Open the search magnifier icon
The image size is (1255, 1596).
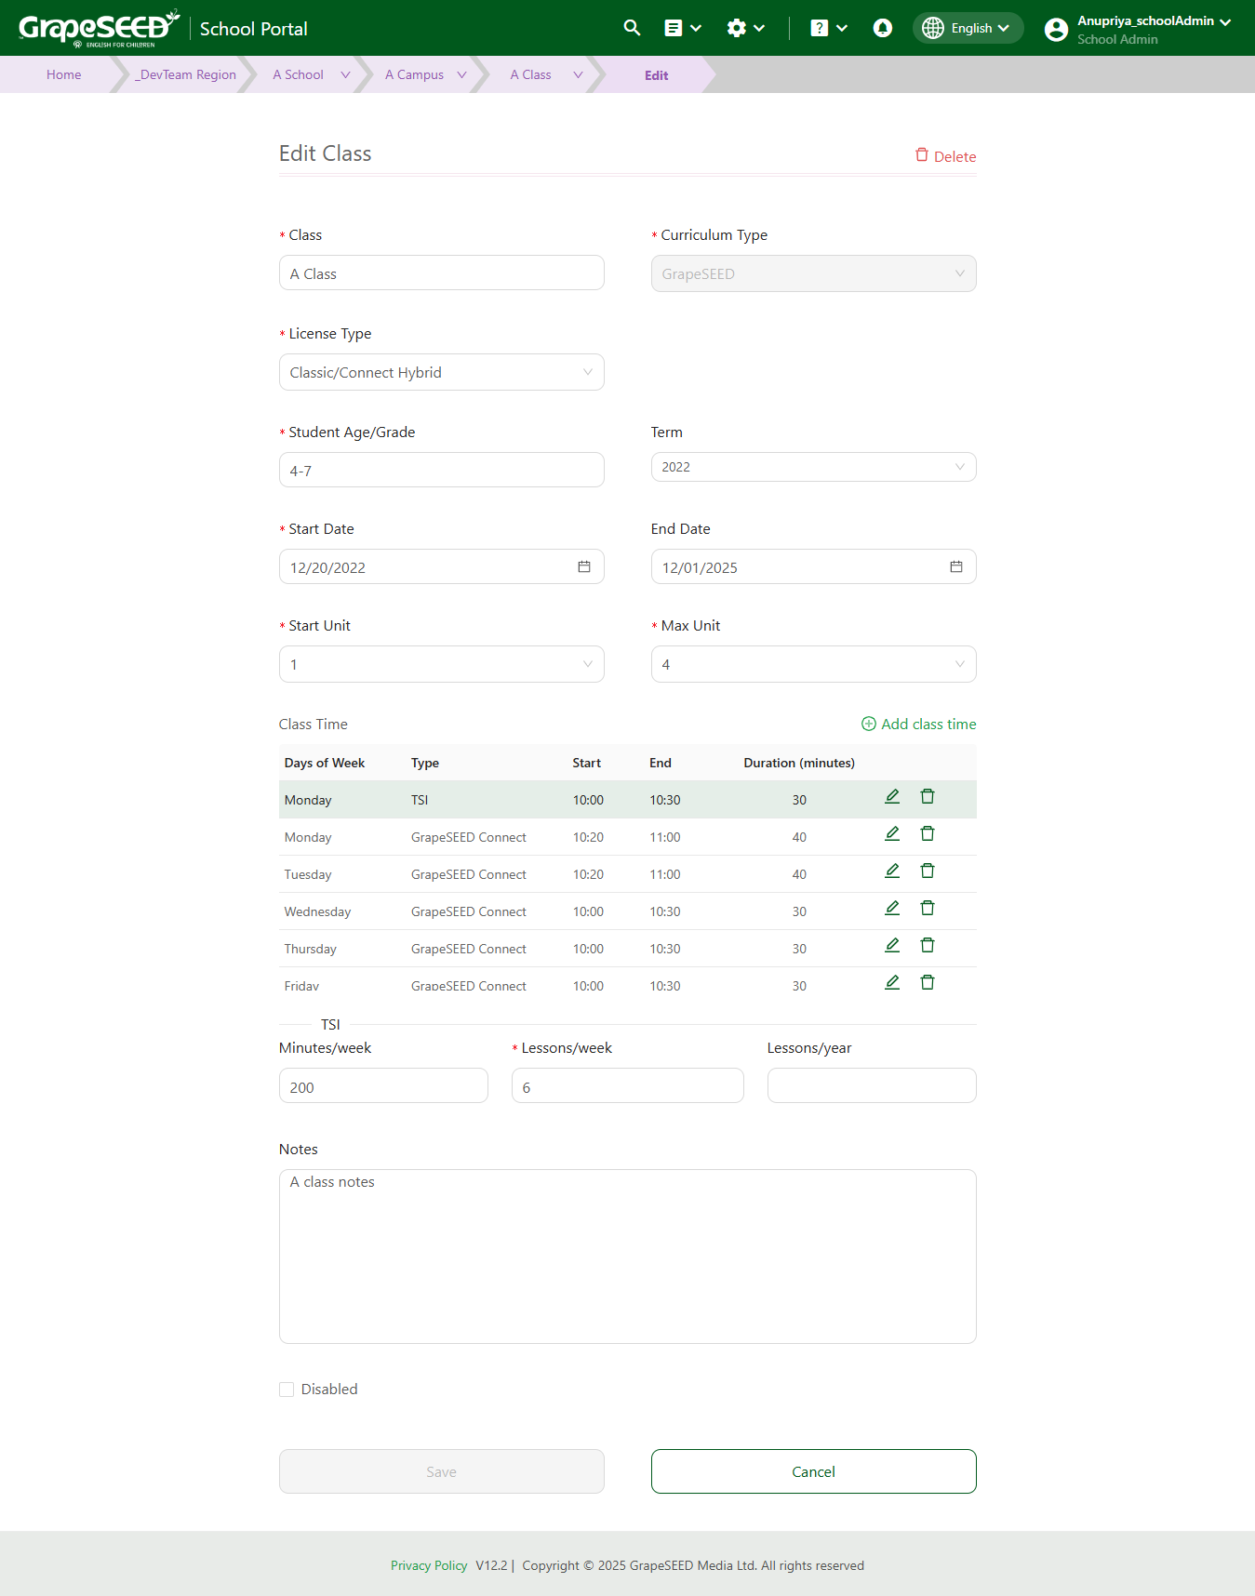click(632, 28)
